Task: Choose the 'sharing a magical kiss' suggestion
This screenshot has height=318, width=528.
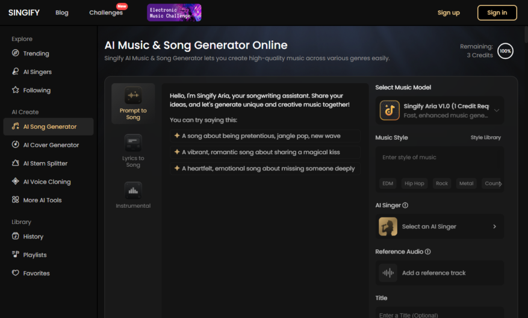Action: pyautogui.click(x=265, y=152)
